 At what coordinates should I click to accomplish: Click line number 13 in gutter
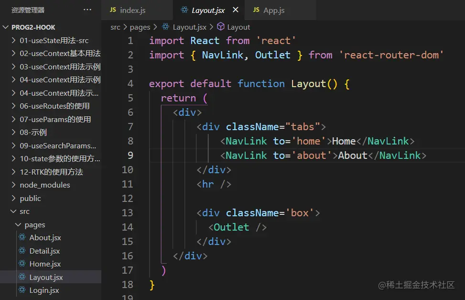click(128, 212)
